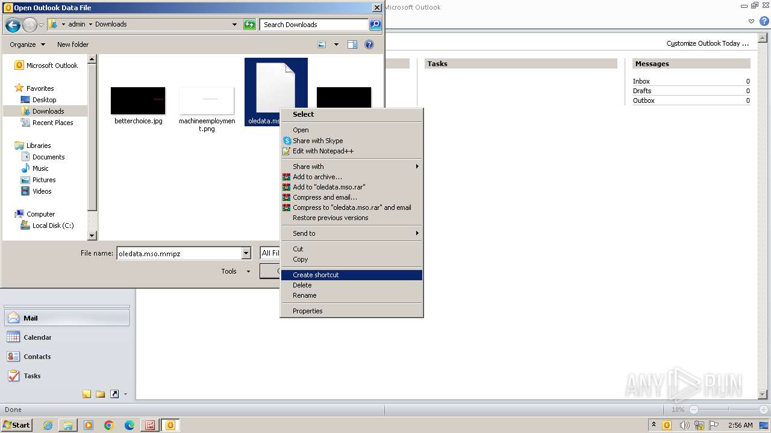
Task: Click the Back arrow in file dialog
Action: pyautogui.click(x=13, y=25)
